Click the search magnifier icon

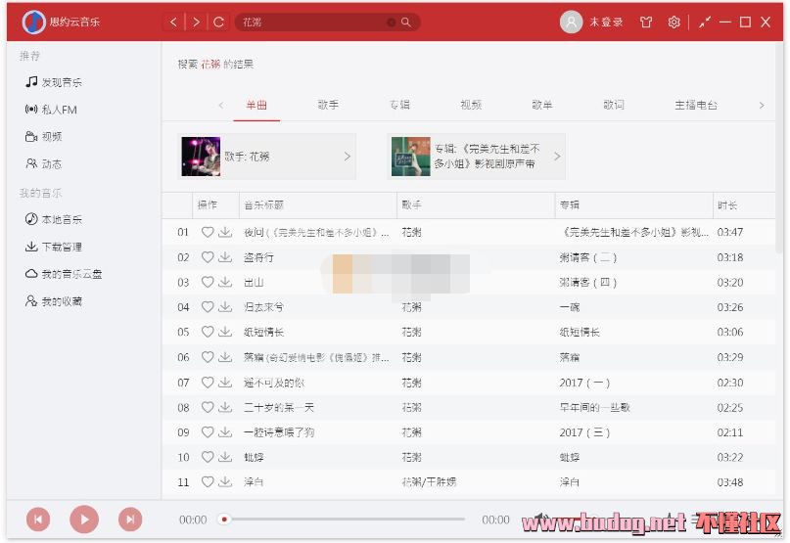[x=406, y=22]
